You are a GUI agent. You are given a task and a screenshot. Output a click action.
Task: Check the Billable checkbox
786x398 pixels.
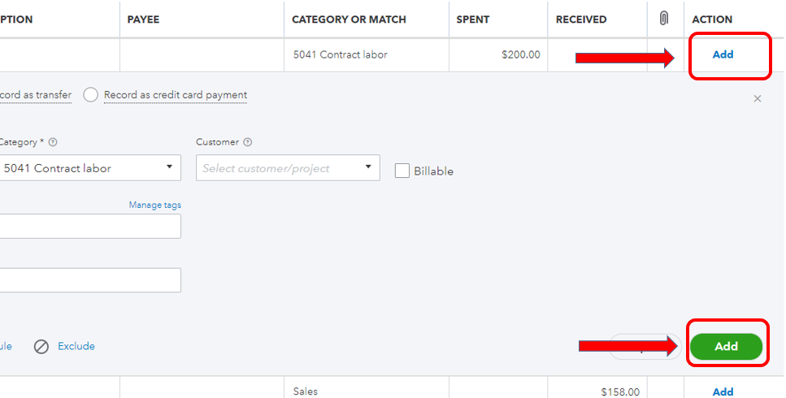402,171
